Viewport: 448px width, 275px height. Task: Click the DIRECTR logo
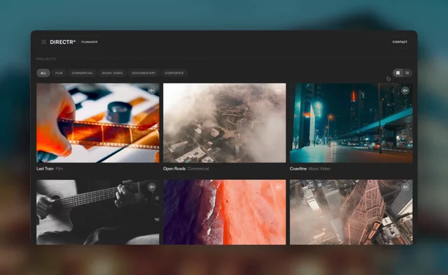tap(63, 42)
